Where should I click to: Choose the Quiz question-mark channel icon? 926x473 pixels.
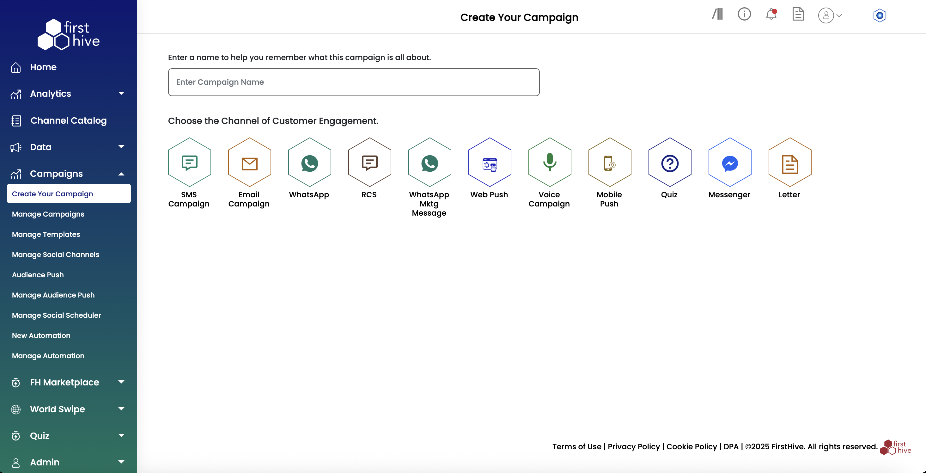click(670, 163)
